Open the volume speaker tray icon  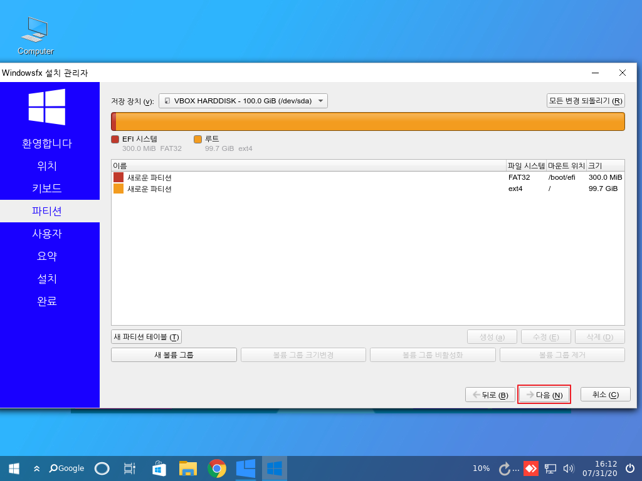click(x=569, y=468)
